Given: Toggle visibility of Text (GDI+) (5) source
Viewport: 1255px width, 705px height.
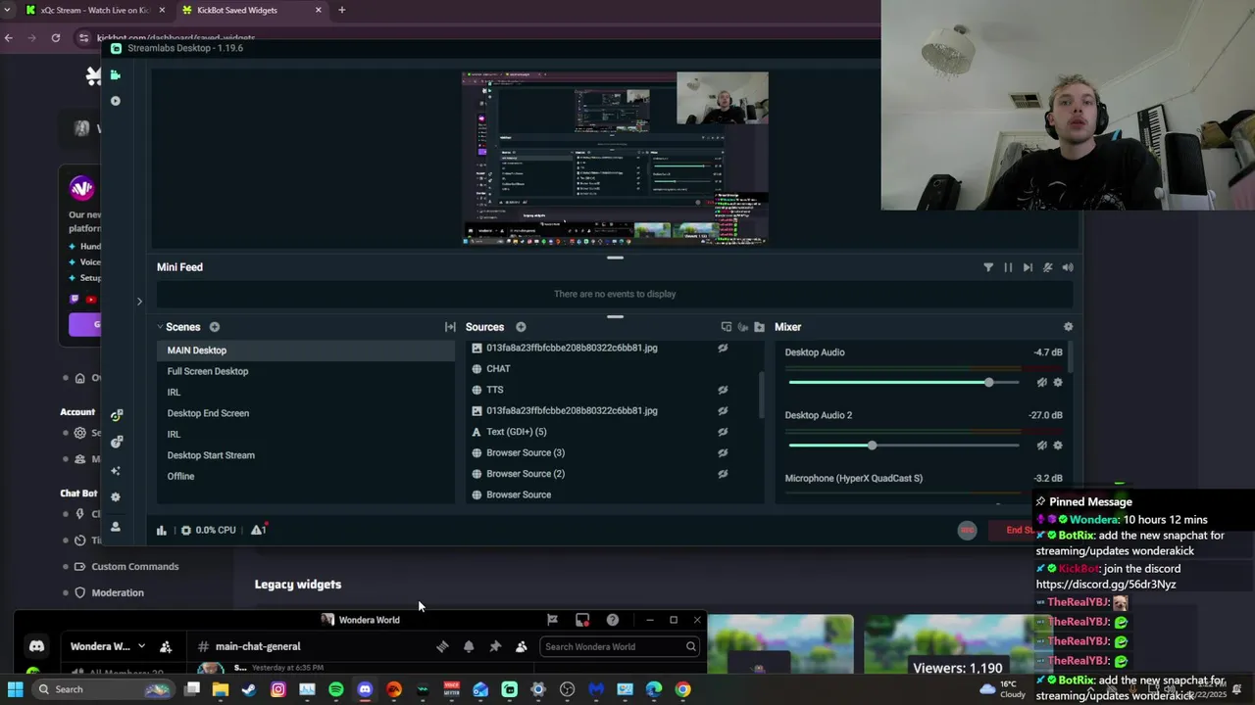Looking at the screenshot, I should [723, 432].
